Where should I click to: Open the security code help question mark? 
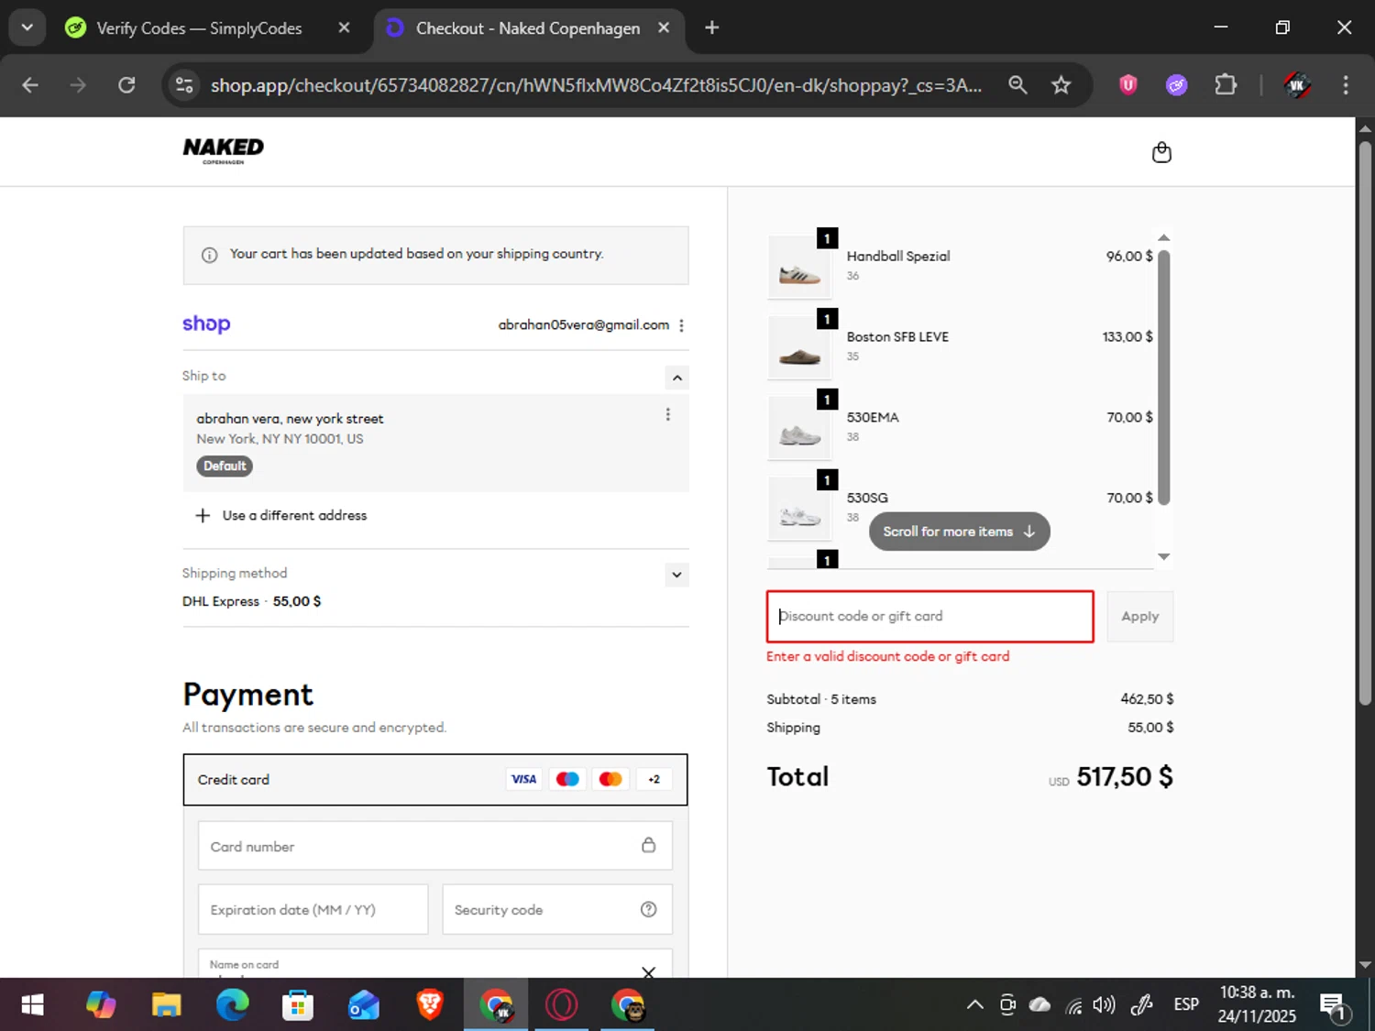(x=648, y=909)
